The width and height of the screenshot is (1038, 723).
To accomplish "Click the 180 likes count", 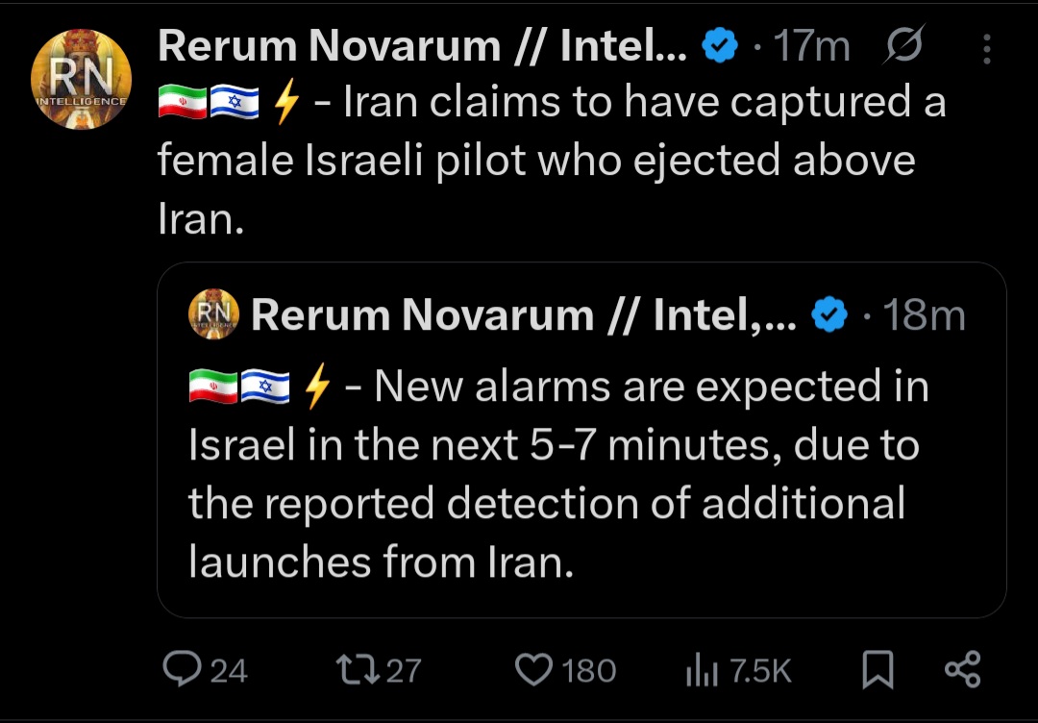I will coord(588,671).
